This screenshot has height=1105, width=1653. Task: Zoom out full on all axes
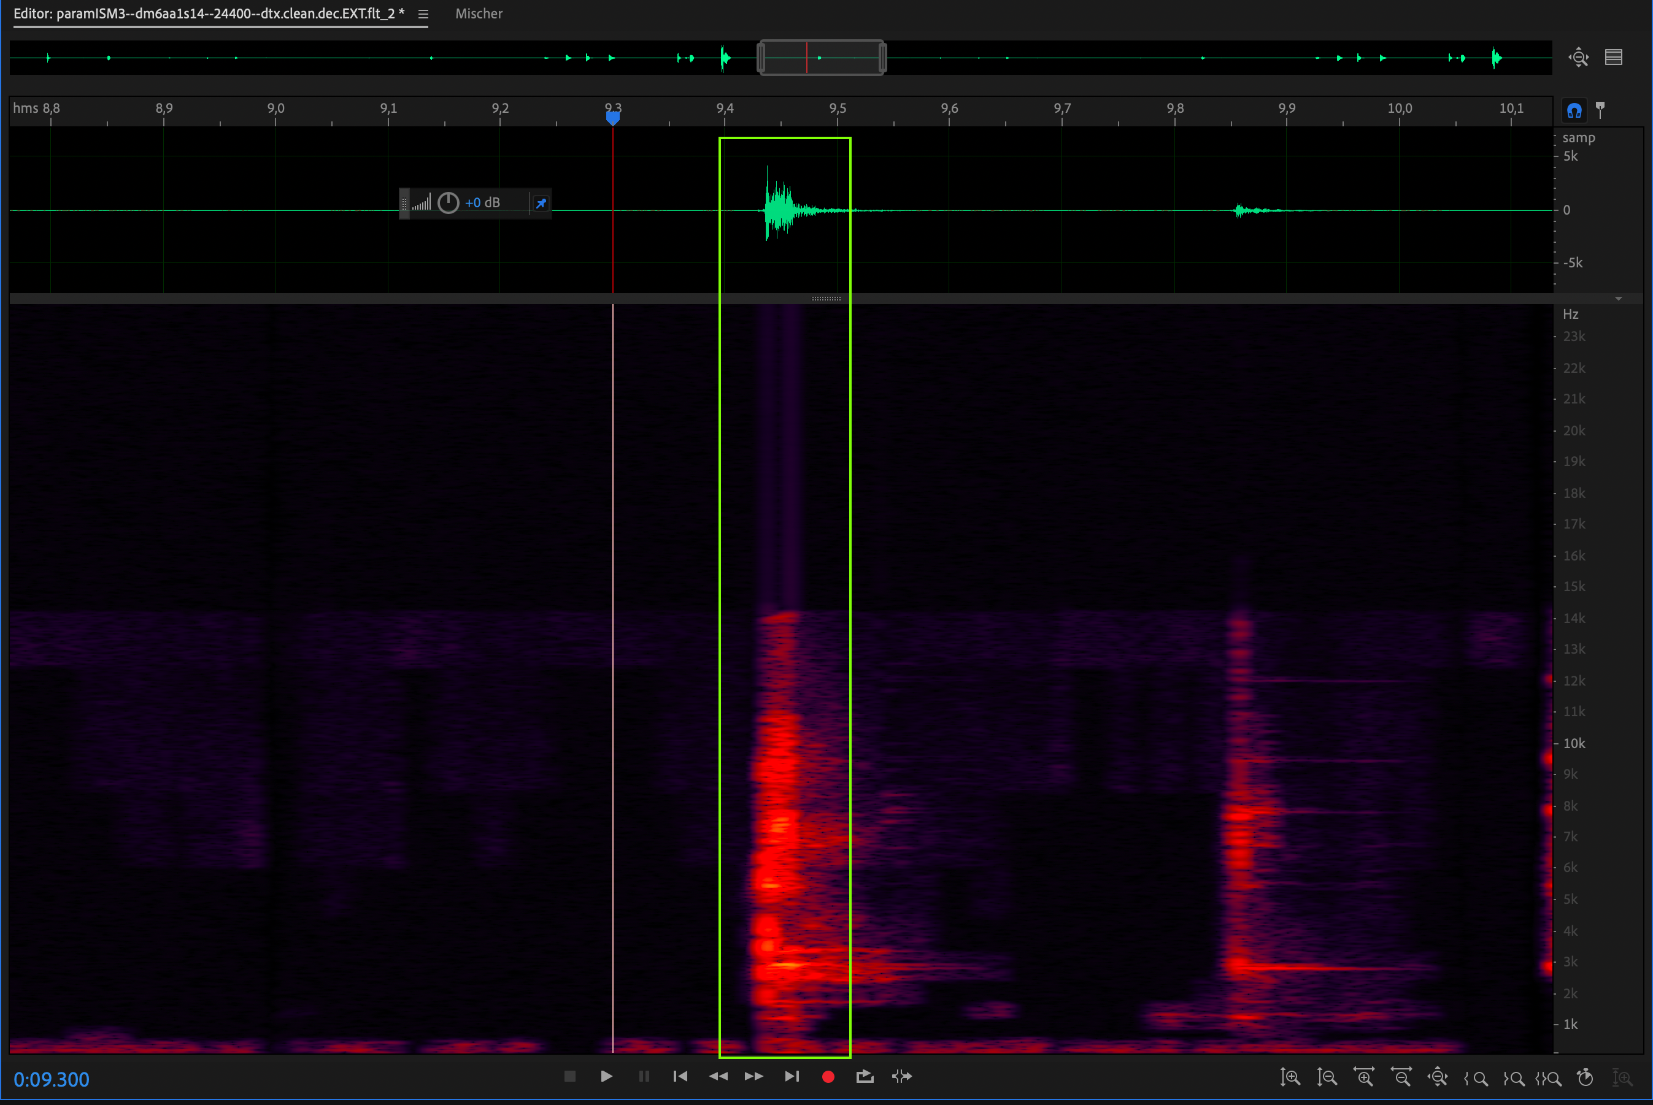click(x=1437, y=1077)
